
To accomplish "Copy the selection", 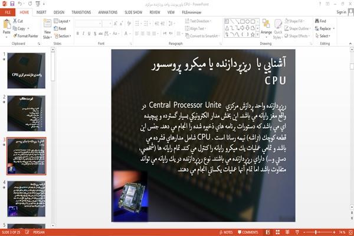I will 19,28.
